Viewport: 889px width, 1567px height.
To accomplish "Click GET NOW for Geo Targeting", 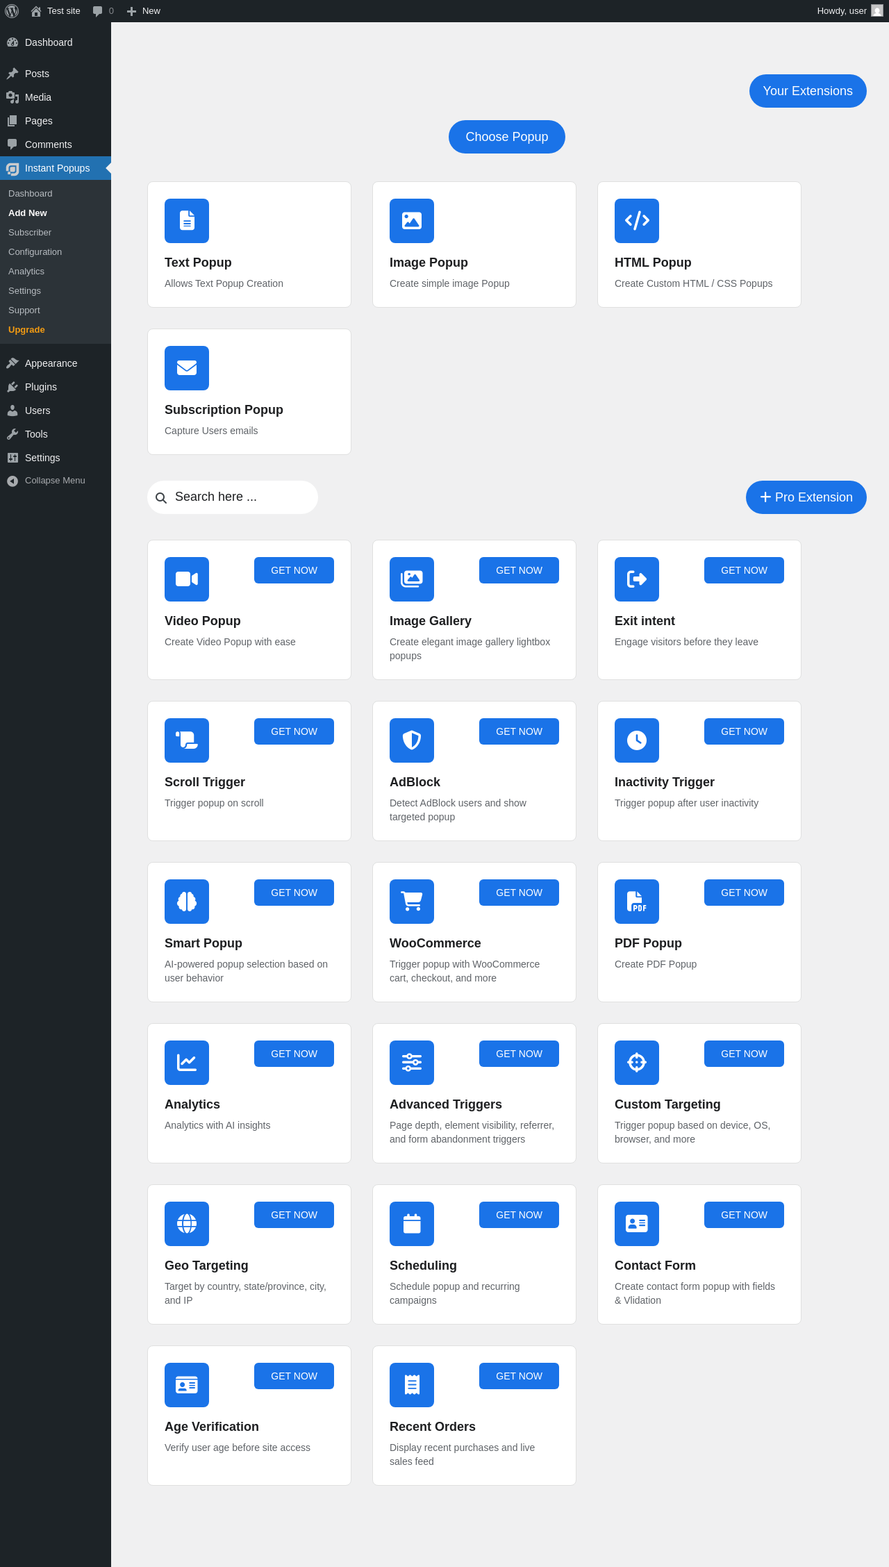I will [294, 1215].
